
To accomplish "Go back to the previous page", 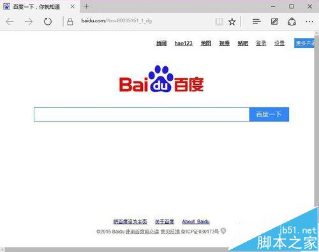I will pyautogui.click(x=10, y=22).
